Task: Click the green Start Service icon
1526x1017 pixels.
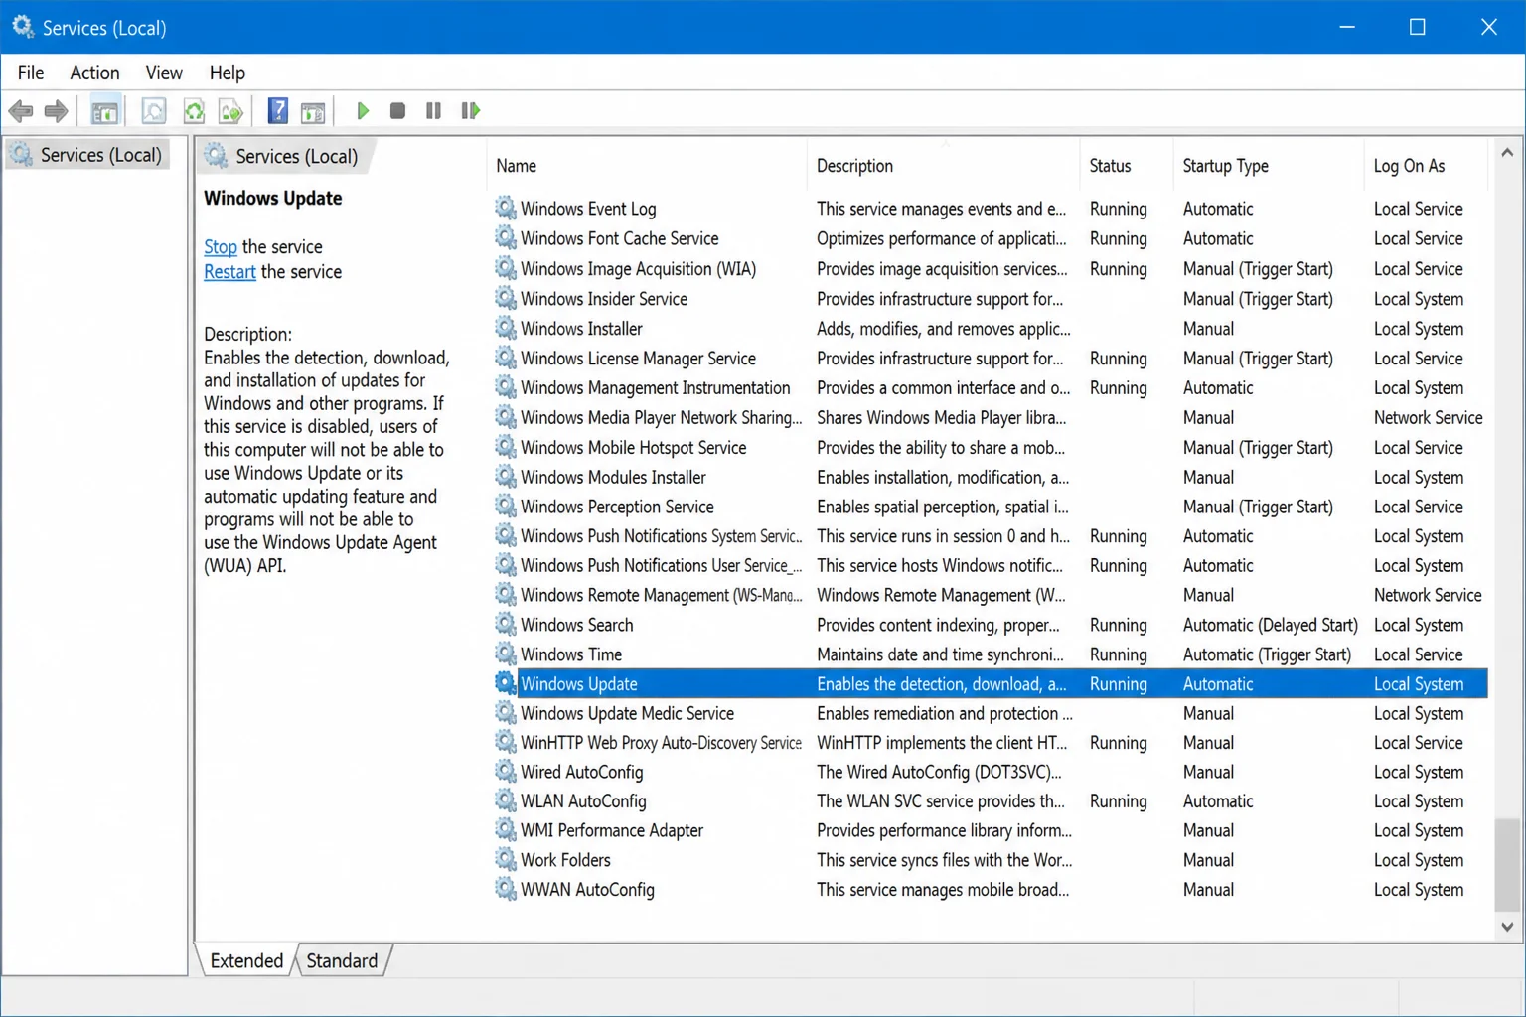Action: (x=363, y=111)
